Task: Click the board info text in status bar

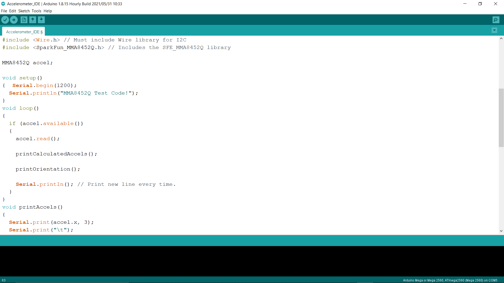Action: tap(450, 280)
